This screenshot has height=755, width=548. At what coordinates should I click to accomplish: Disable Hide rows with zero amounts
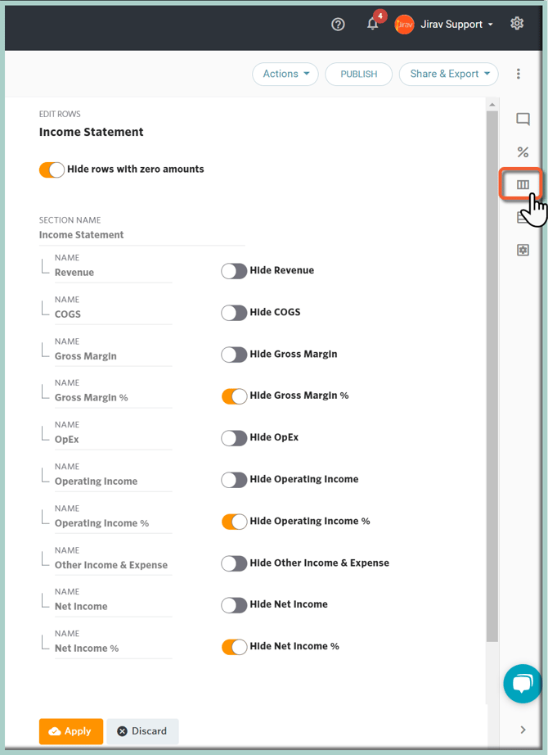[52, 170]
